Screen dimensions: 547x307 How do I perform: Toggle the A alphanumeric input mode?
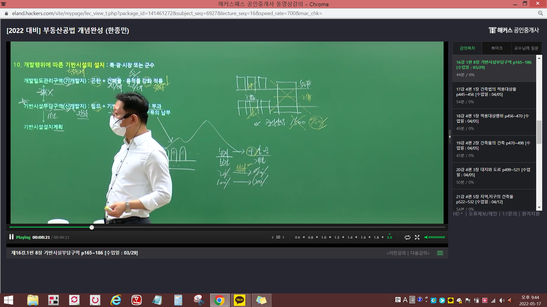(x=405, y=300)
